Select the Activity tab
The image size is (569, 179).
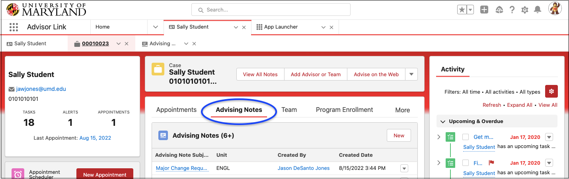[x=453, y=69]
